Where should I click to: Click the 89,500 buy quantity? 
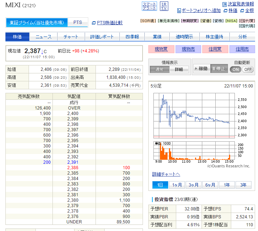(x=123, y=222)
